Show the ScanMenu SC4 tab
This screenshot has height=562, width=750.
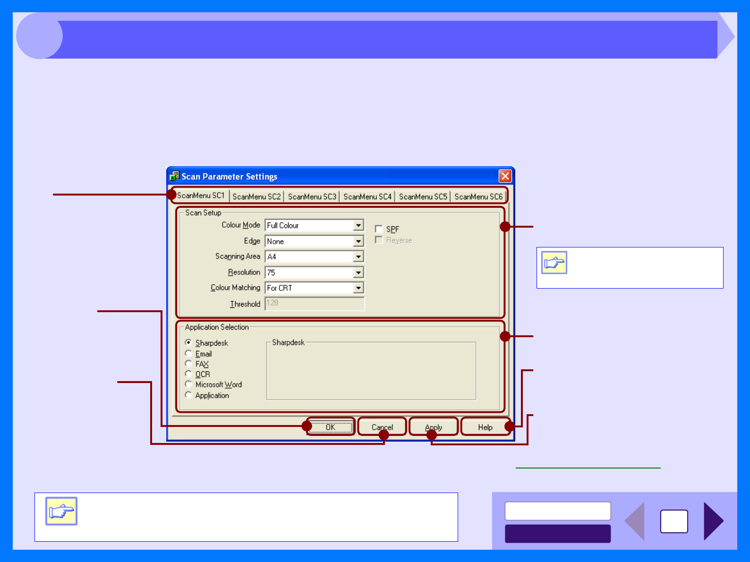(367, 196)
